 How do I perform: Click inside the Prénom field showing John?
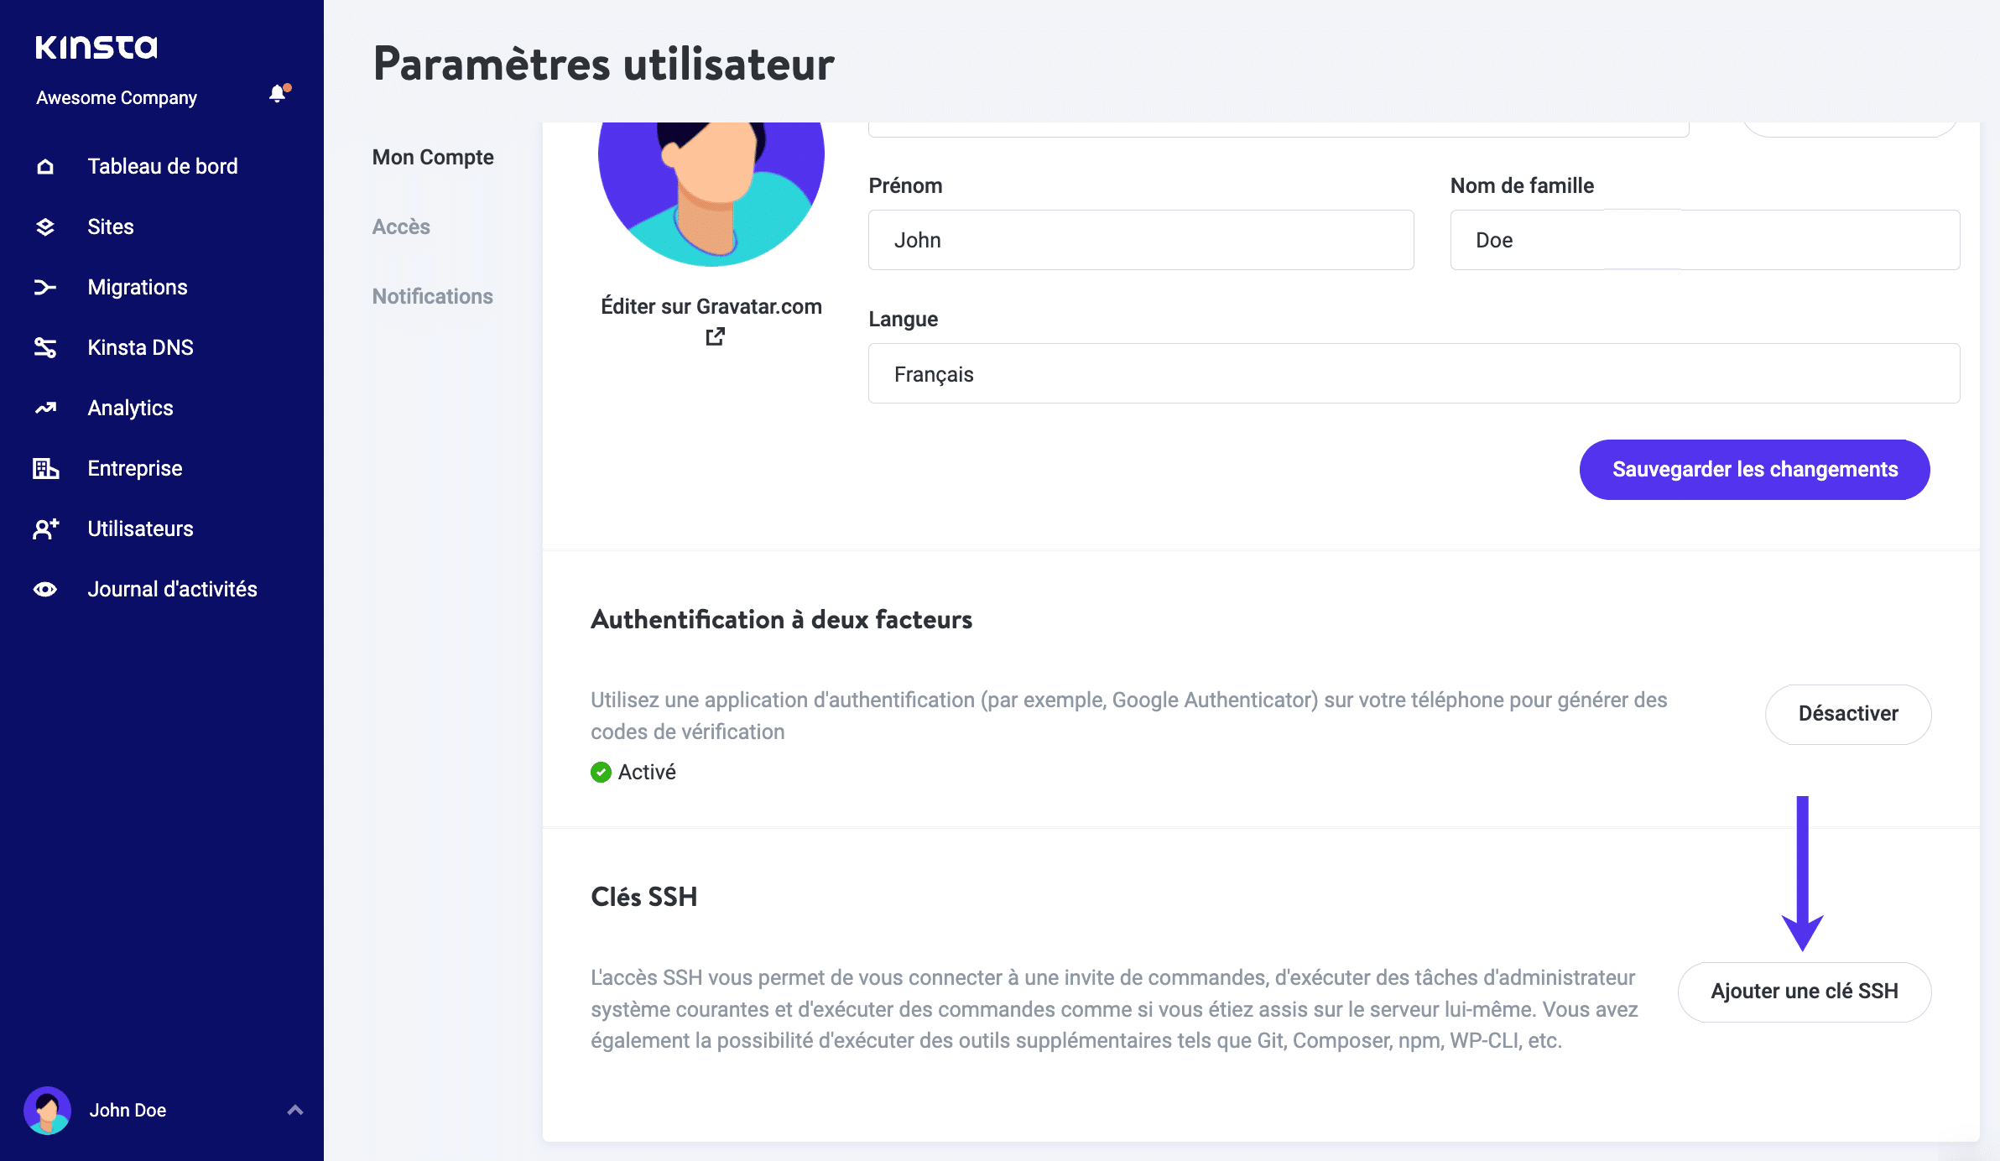[1140, 240]
